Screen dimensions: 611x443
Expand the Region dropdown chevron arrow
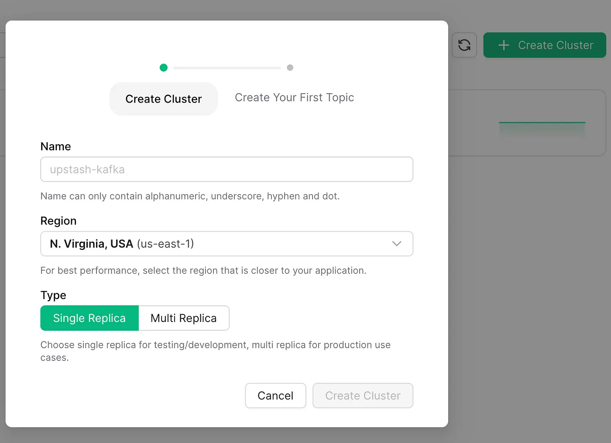tap(396, 244)
